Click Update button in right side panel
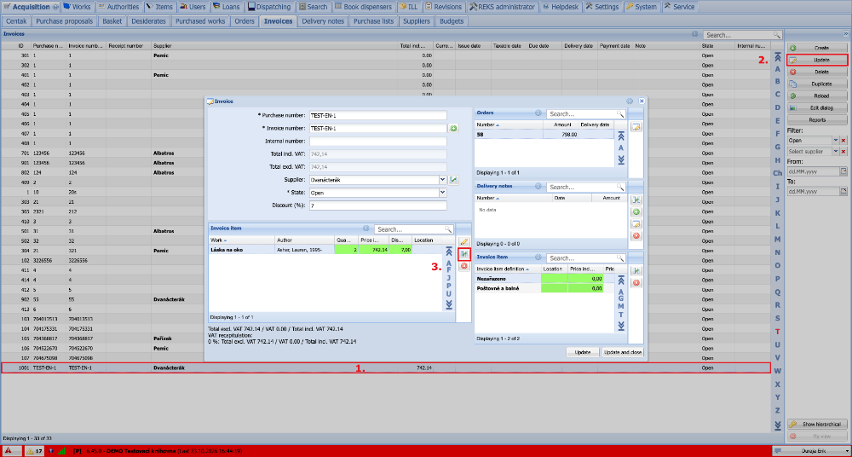Viewport: 852px width, 457px height. (817, 60)
